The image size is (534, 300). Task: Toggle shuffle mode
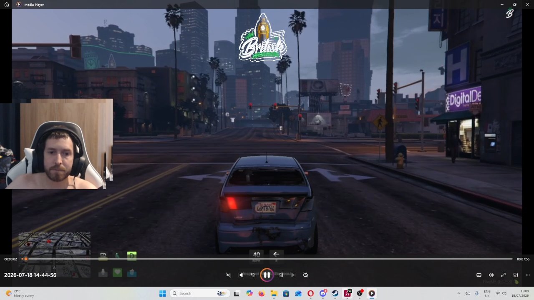[x=228, y=275]
